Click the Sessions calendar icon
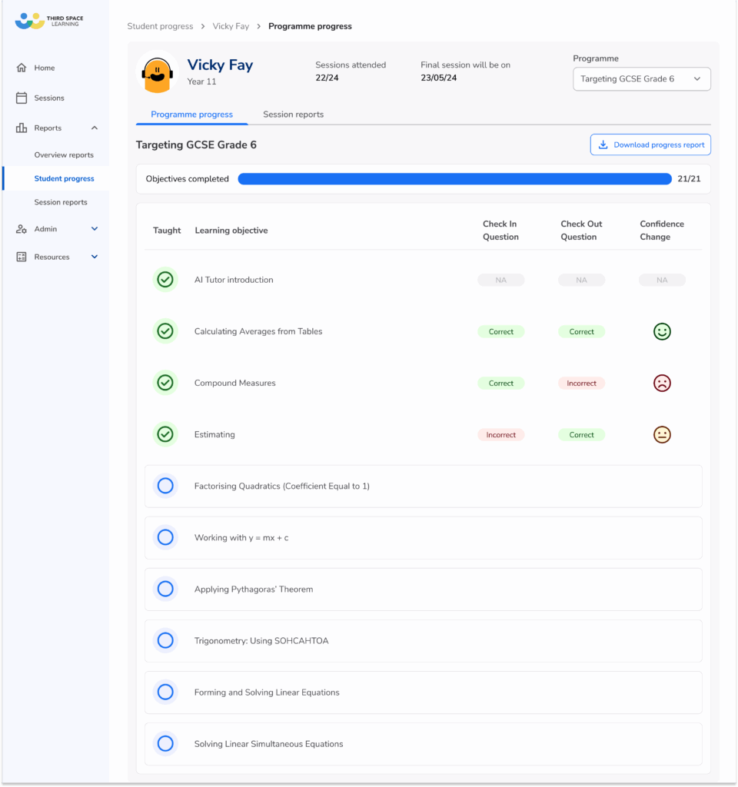 (22, 98)
